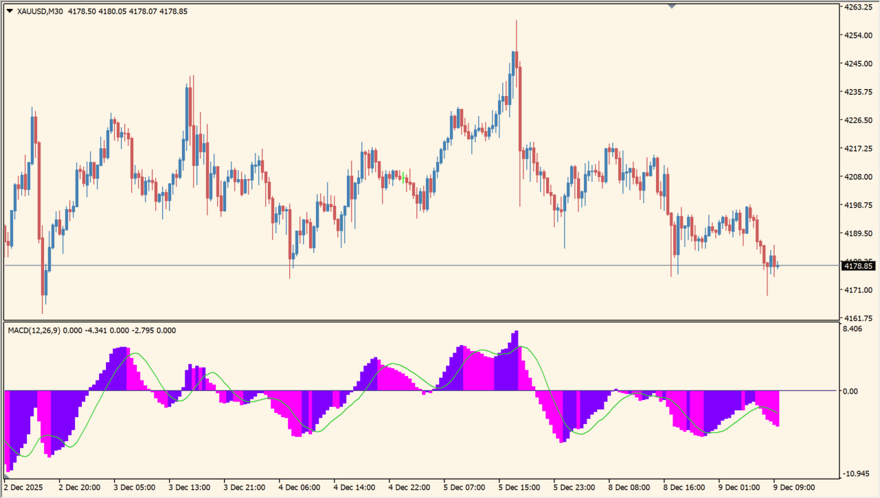Click the 2 Dec 2025 date label

tap(25, 488)
